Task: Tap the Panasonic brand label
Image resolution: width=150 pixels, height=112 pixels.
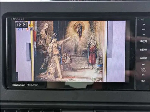Action: pyautogui.click(x=18, y=85)
